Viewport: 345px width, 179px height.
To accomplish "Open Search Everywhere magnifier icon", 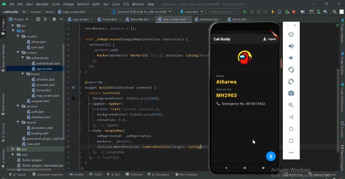I will tap(334, 12).
